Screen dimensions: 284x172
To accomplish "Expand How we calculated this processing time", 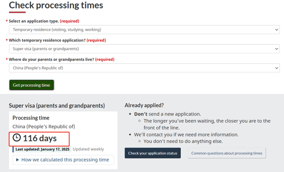I will (63, 160).
